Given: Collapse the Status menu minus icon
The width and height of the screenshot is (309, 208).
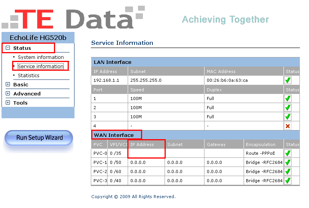Looking at the screenshot, I should point(8,48).
